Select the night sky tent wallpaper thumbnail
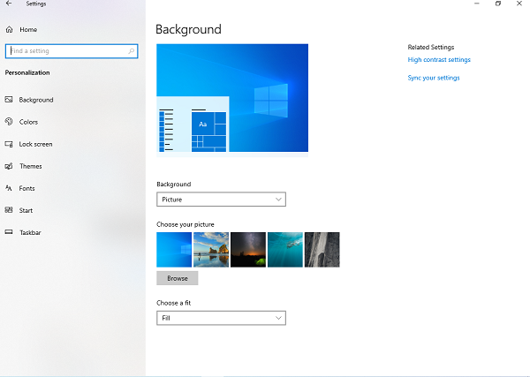 point(248,250)
